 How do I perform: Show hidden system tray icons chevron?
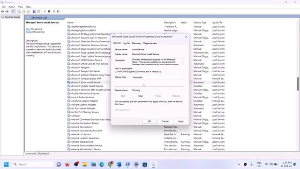coord(239,164)
